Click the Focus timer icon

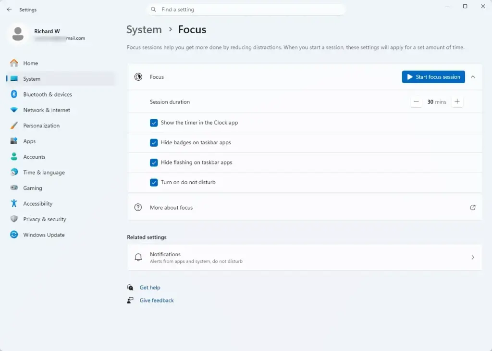tap(138, 77)
